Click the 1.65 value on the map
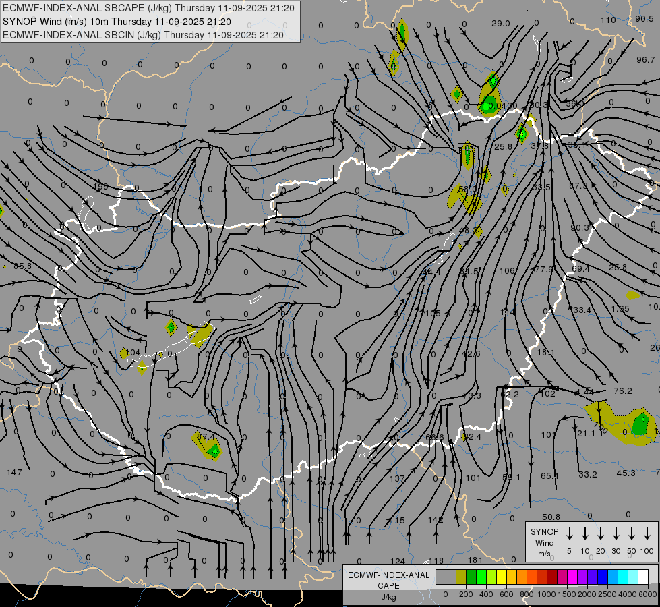660x607 pixels. (620, 309)
